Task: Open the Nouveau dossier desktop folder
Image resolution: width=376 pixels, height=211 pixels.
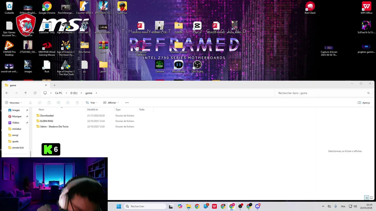Action: [179, 47]
